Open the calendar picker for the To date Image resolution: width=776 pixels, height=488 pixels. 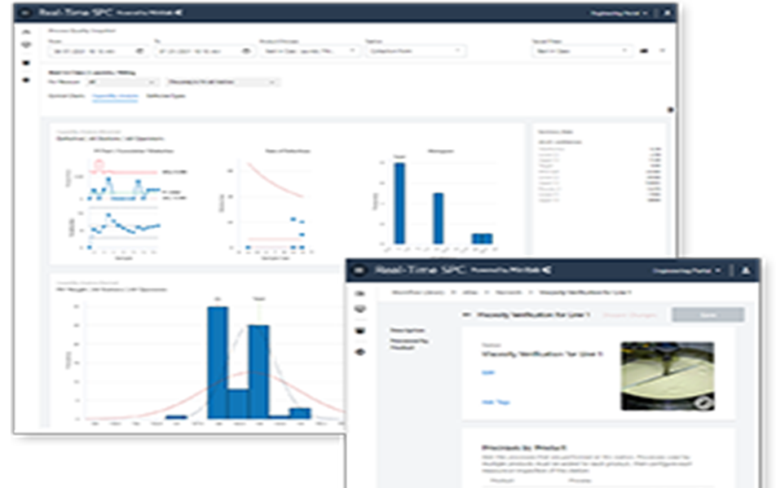point(246,51)
